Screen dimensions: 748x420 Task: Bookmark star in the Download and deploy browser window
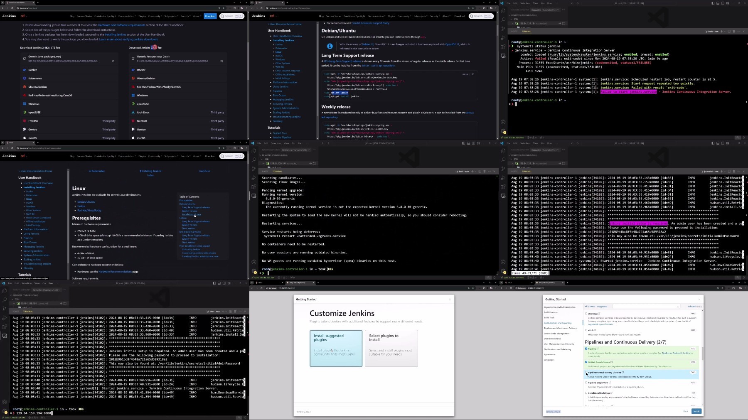coord(223,8)
